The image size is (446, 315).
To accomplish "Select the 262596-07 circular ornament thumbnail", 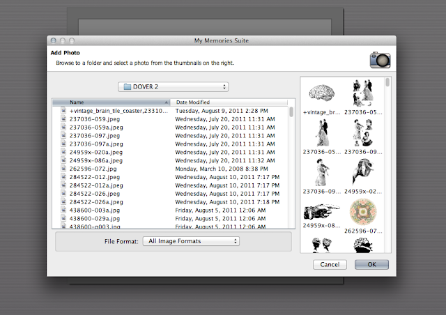I will click(362, 212).
